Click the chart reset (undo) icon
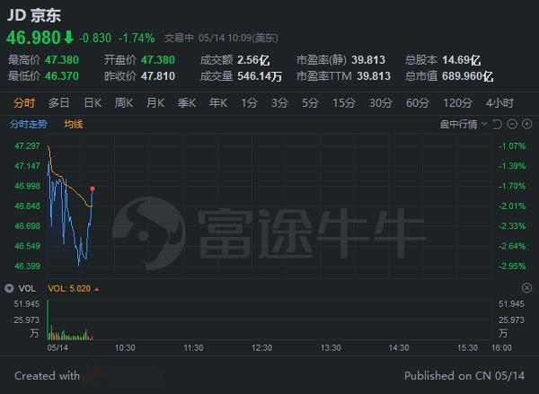 tap(498, 124)
